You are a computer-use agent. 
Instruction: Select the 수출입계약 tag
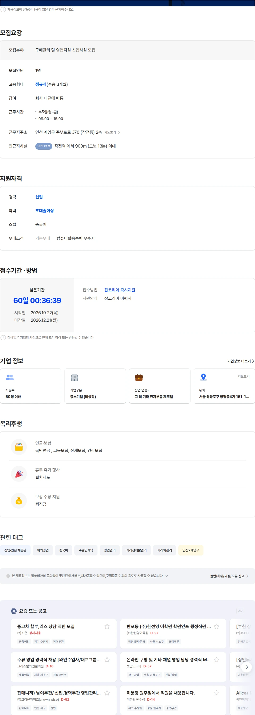86,550
